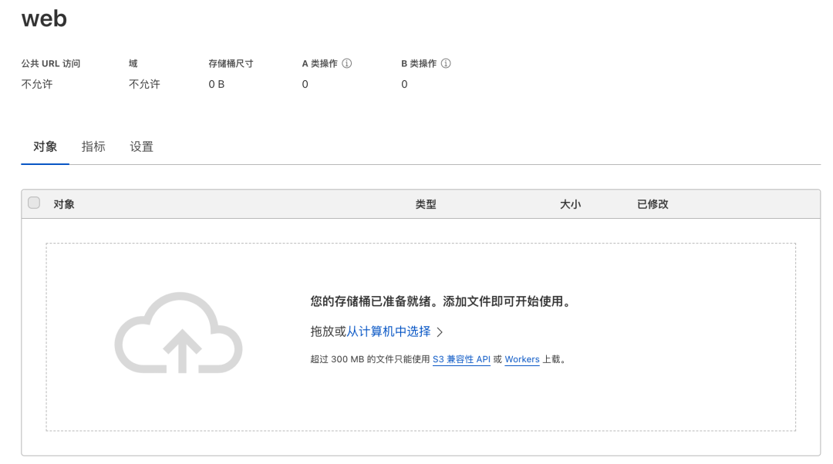Open the Workers link
833x464 pixels.
(521, 359)
